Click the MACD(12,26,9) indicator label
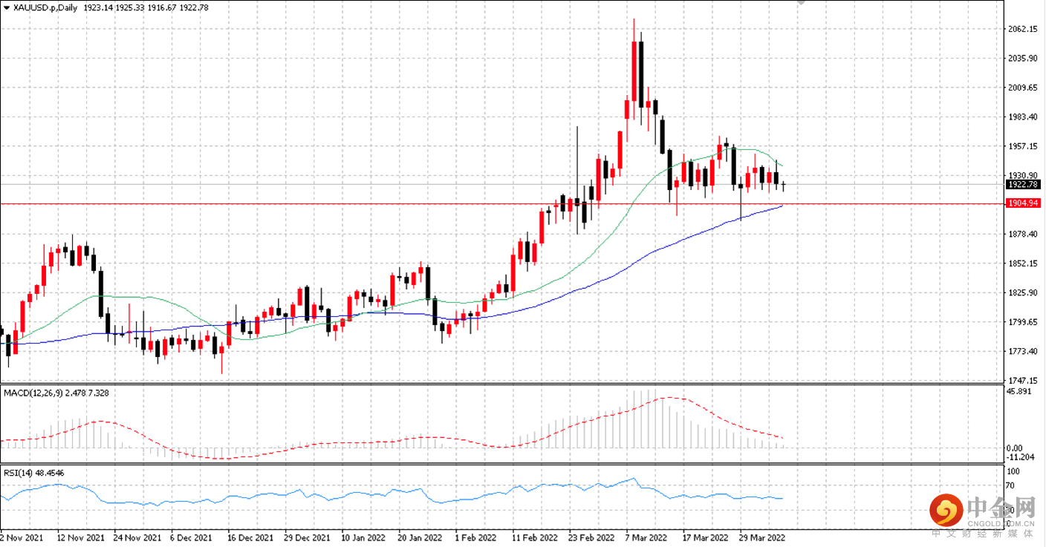This screenshot has height=547, width=1046. 33,393
